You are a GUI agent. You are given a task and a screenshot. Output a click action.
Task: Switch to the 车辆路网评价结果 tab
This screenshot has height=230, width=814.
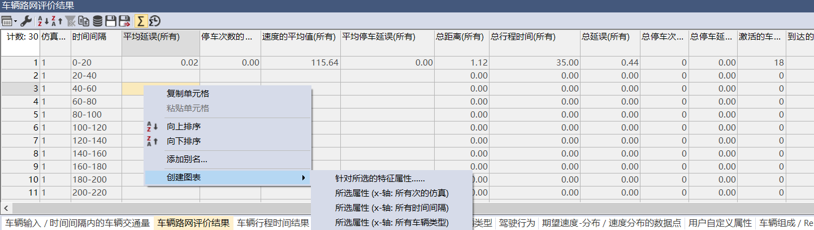(x=193, y=223)
